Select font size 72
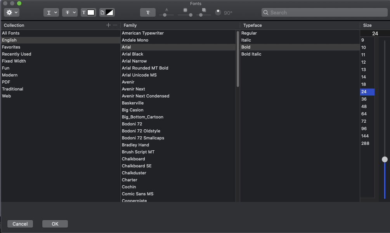This screenshot has width=390, height=233. click(364, 121)
